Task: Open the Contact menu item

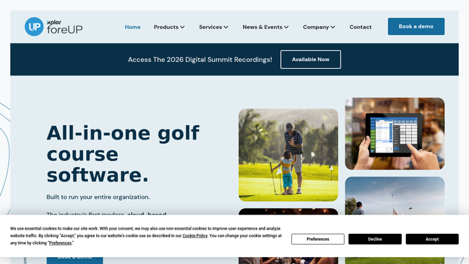Action: pyautogui.click(x=361, y=27)
